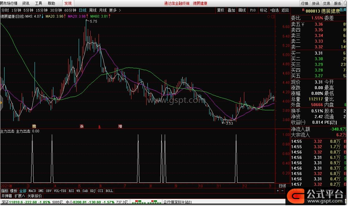Viewport: 348px width, 206px height.
Task: Click the left edge panel expand arrow
Action: click(1, 103)
